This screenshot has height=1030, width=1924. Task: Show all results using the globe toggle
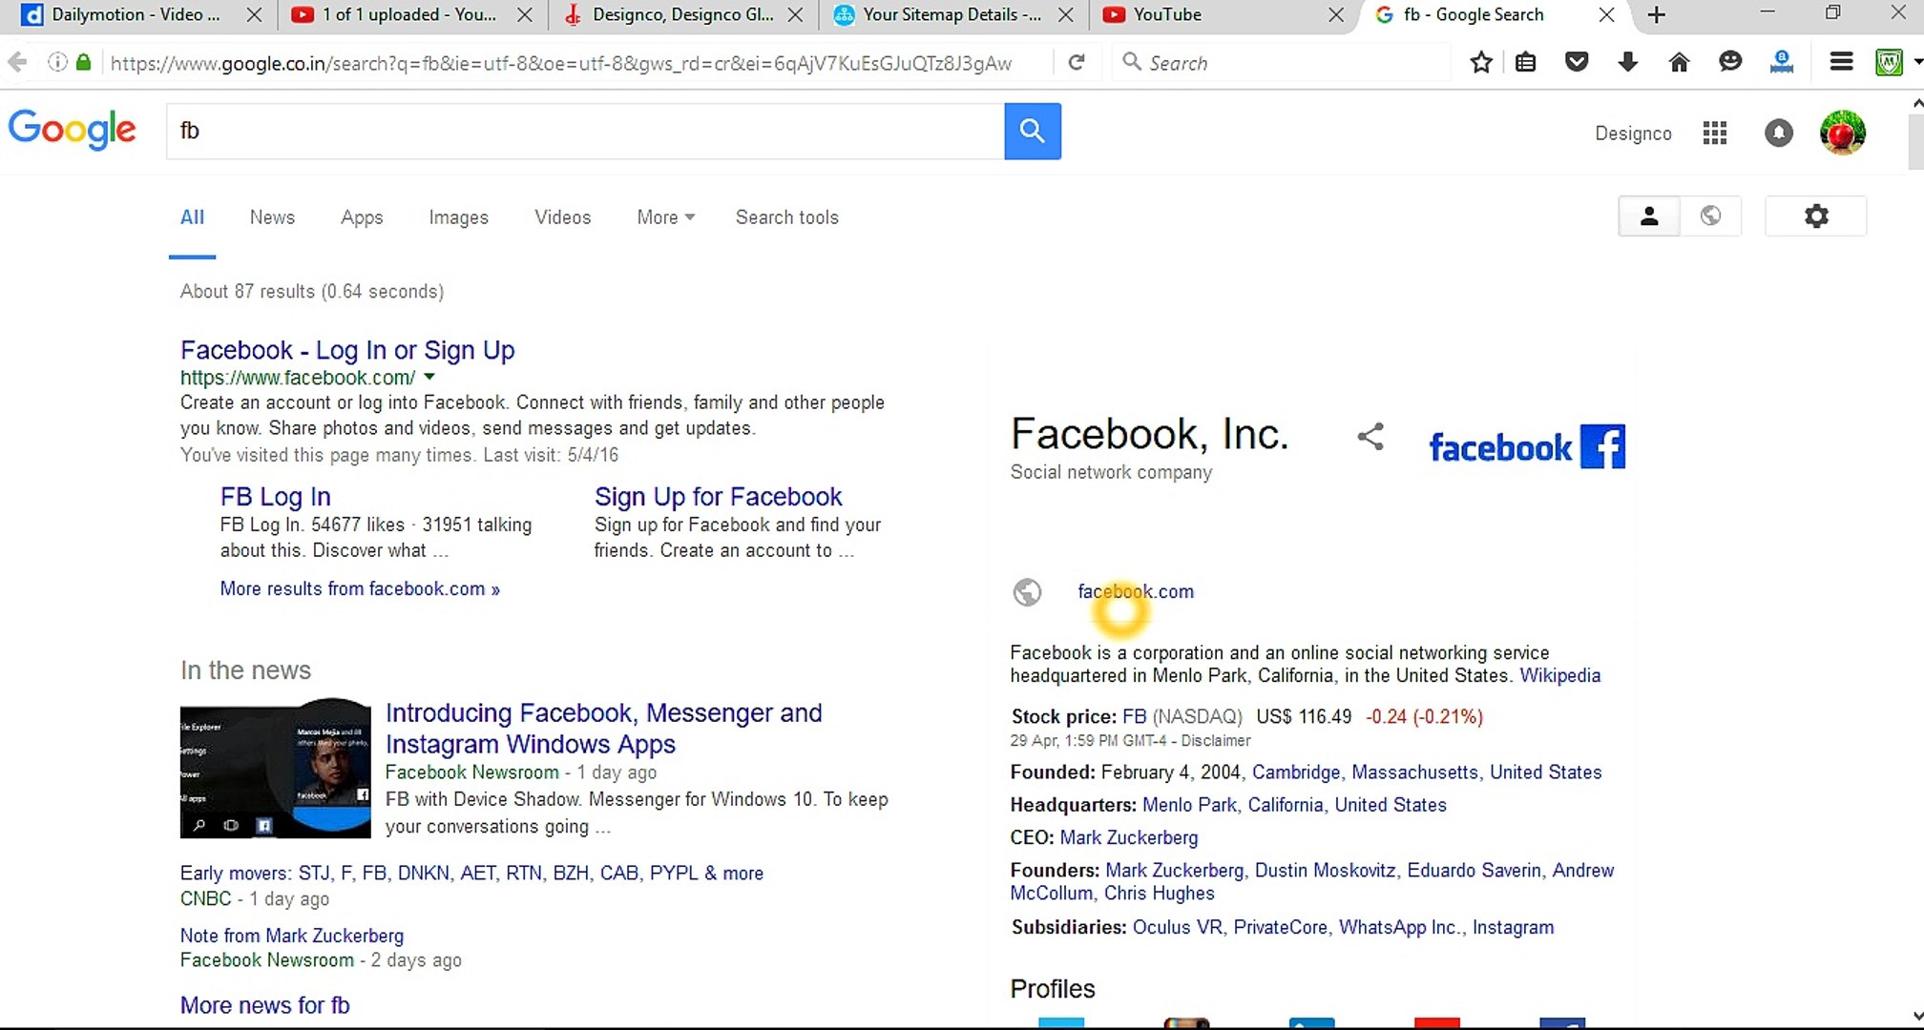tap(1711, 216)
